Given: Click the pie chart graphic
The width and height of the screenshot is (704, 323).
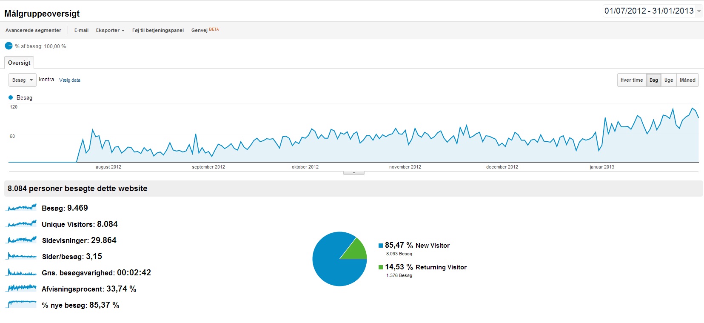Looking at the screenshot, I should (339, 259).
